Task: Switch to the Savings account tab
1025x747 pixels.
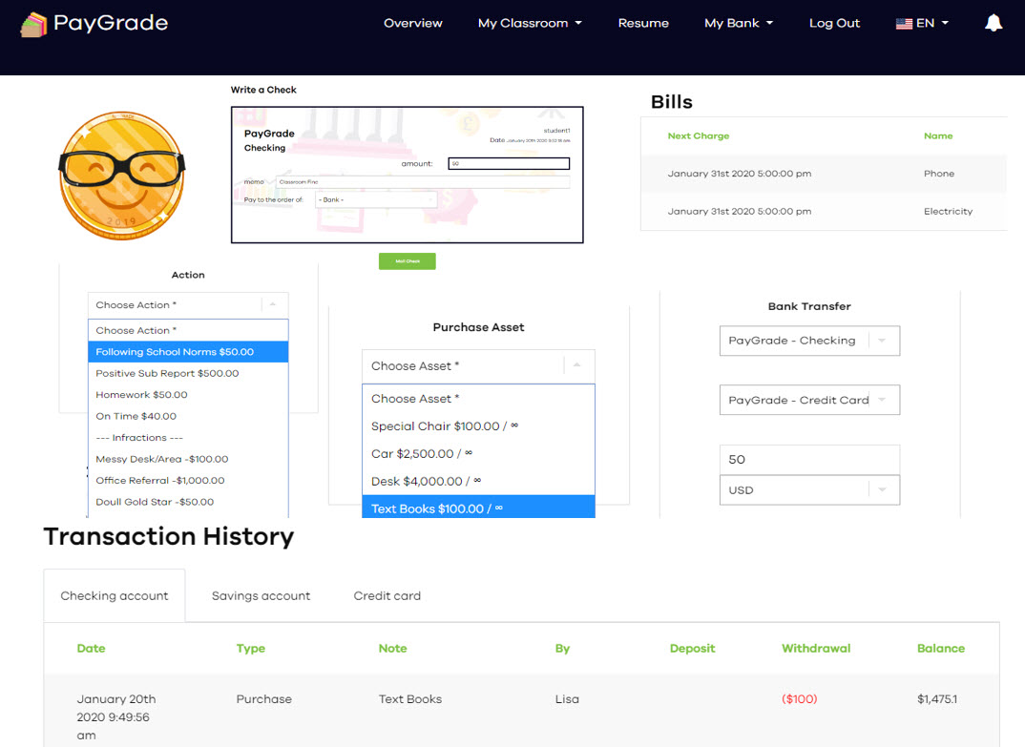Action: click(261, 596)
